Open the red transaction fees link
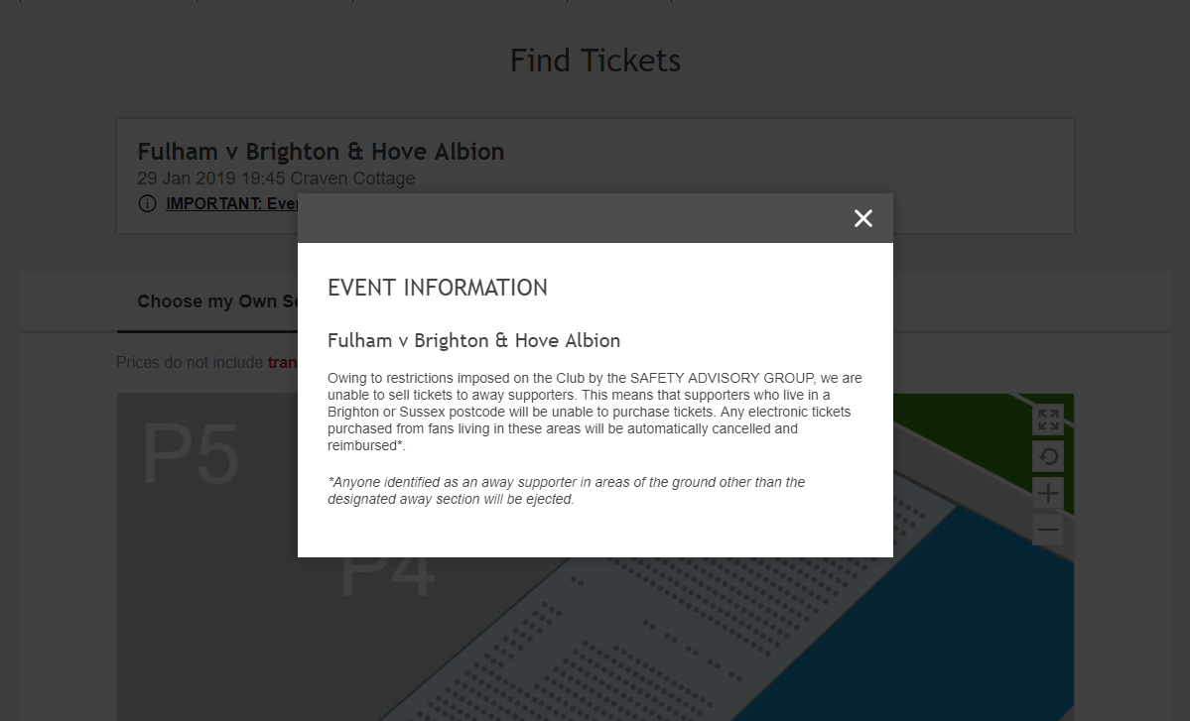The image size is (1190, 721). point(282,362)
